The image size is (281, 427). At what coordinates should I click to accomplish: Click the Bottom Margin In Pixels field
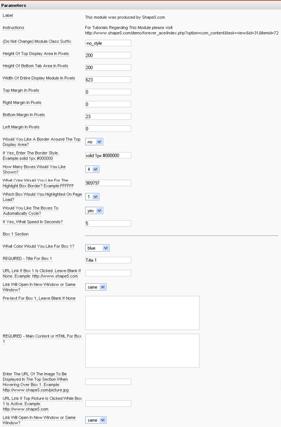(108, 116)
